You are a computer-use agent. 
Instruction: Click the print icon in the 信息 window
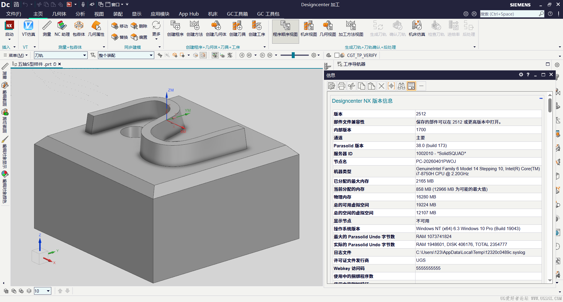click(x=341, y=86)
